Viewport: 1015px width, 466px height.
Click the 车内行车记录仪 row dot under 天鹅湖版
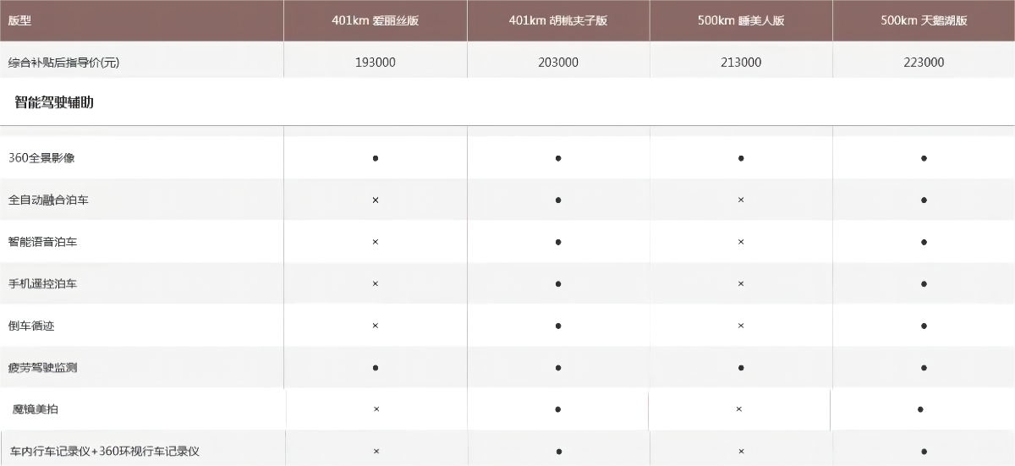pos(924,452)
